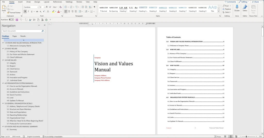
Task: Switch to Pages tab in Navigation
Action: pyautogui.click(x=15, y=36)
